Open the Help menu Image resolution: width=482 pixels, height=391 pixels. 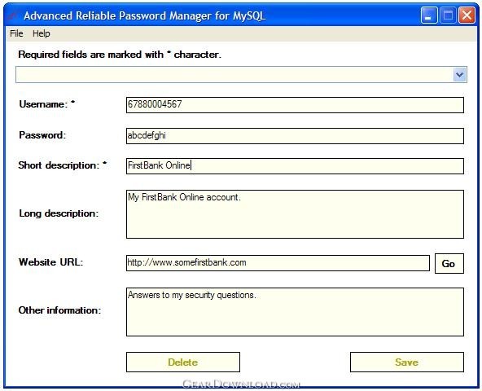pyautogui.click(x=42, y=33)
